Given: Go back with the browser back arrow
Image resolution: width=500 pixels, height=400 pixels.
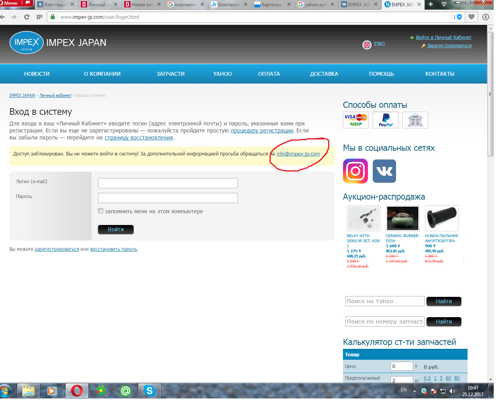Looking at the screenshot, I should click(3, 17).
